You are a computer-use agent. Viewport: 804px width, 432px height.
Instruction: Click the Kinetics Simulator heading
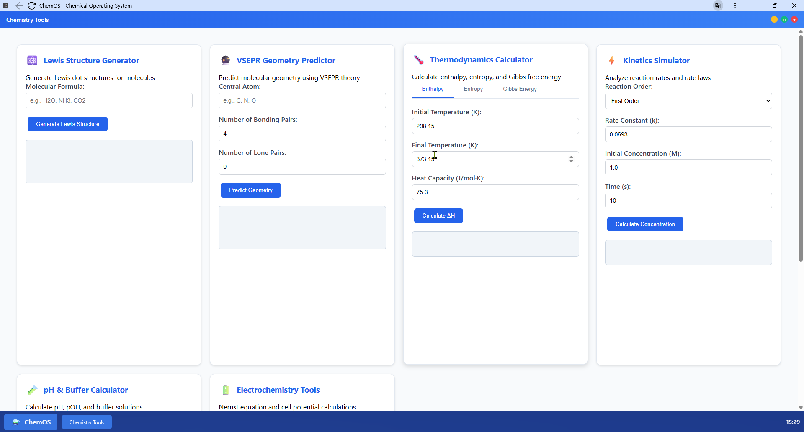pos(656,60)
